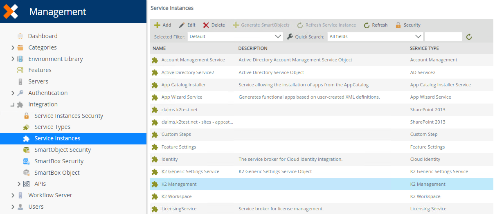This screenshot has height=214, width=495.
Task: Open the Selected Filter dropdown
Action: [x=235, y=37]
